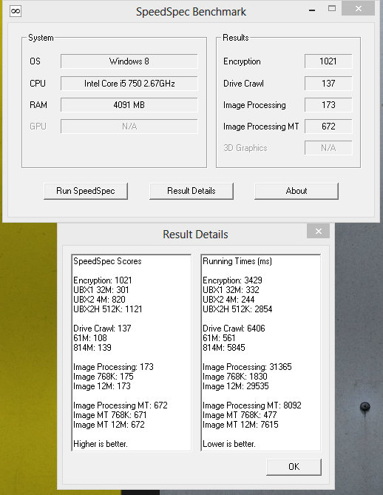
Task: Click the OS field showing Windows 8
Action: (x=129, y=61)
